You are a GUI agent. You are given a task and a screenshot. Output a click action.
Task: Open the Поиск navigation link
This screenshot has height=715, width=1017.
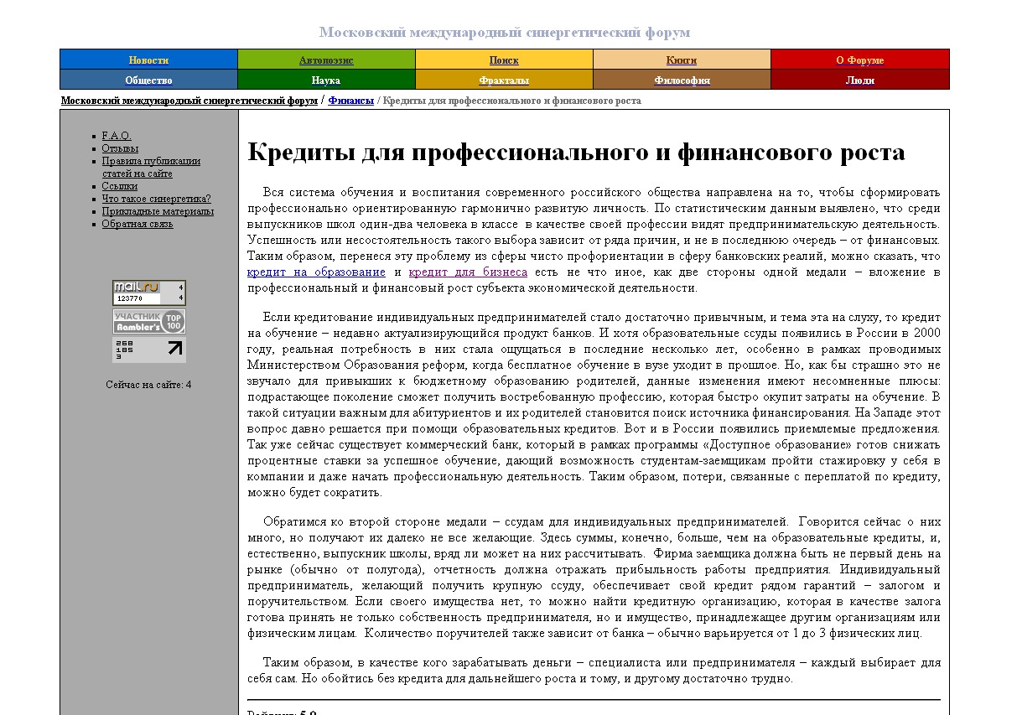point(504,60)
